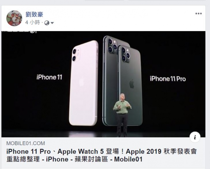This screenshot has width=210, height=169.
Task: Click the presenter standing on stage
Action: coord(122,115)
